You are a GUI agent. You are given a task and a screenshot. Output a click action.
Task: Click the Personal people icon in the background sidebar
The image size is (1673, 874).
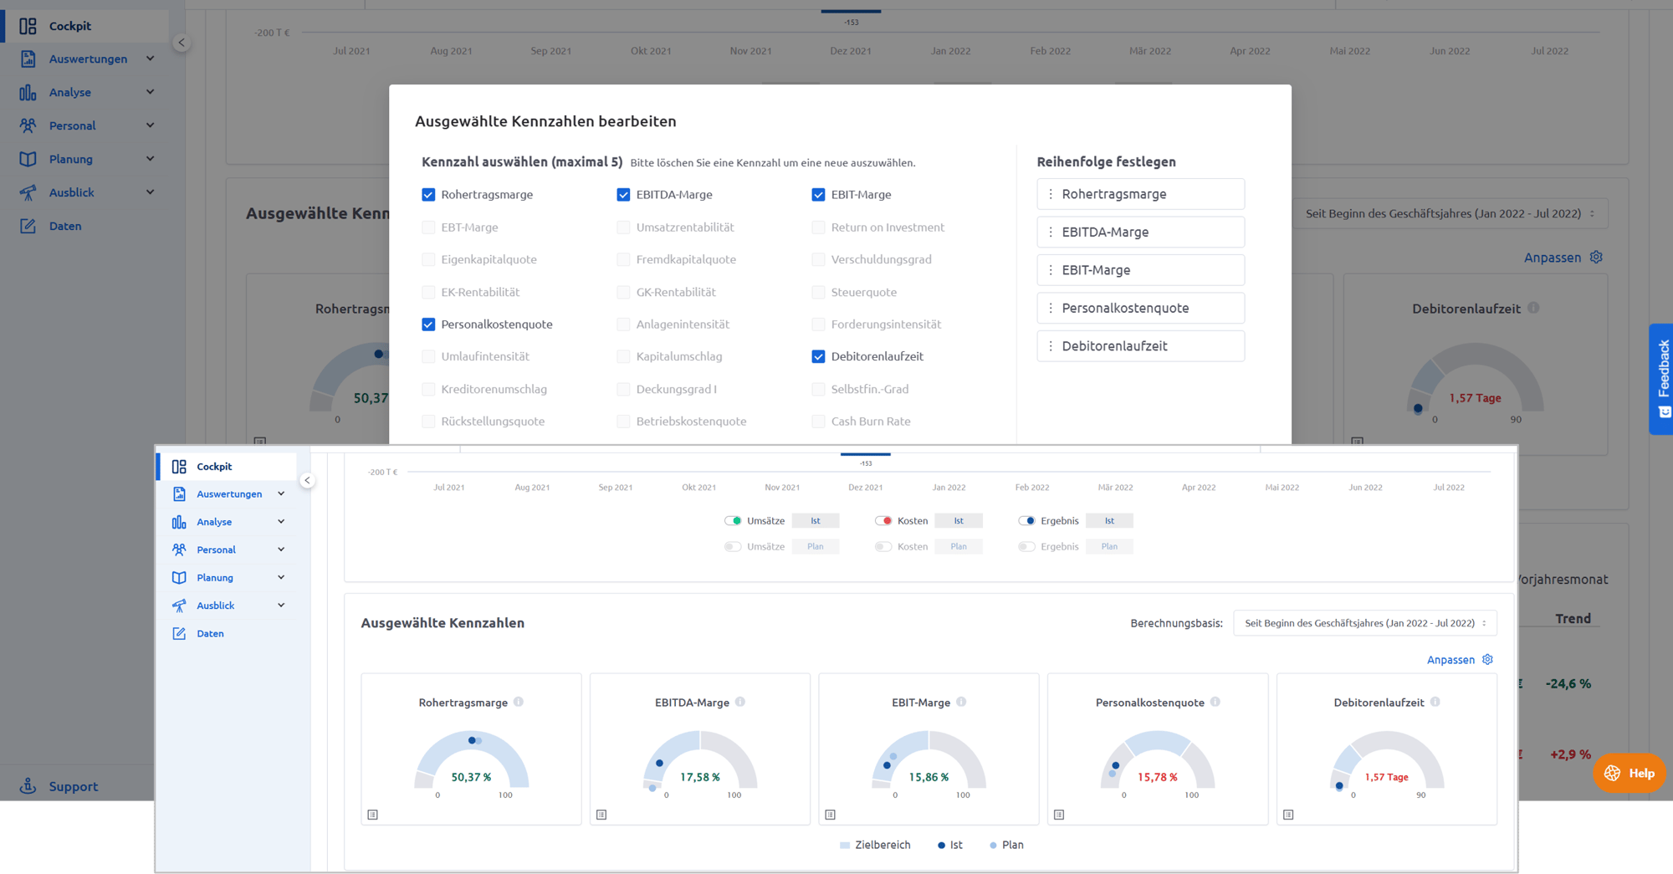(x=28, y=125)
